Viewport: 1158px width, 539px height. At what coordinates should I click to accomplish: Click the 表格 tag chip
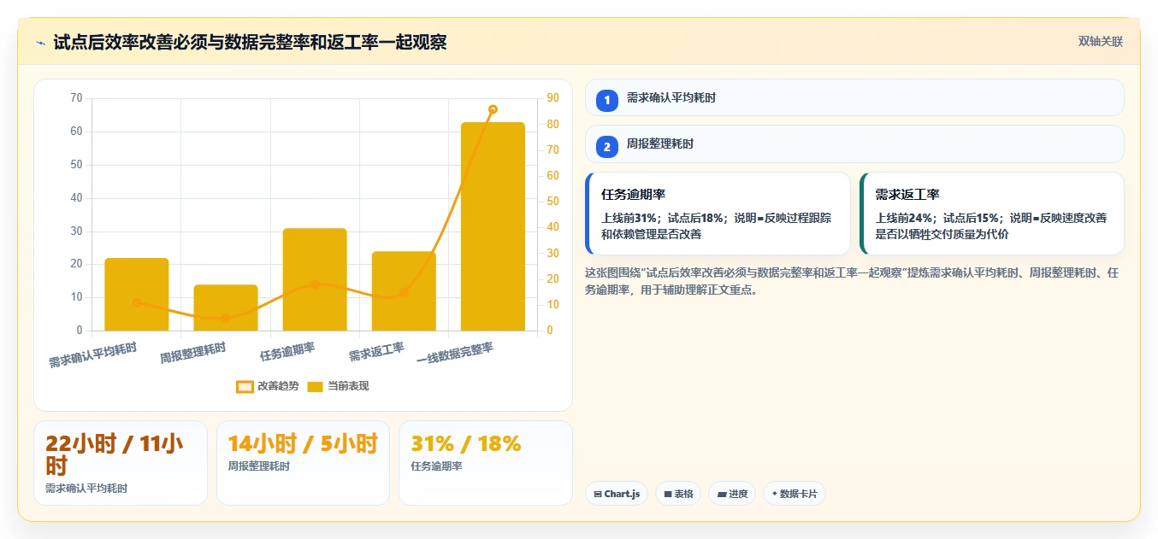(x=678, y=494)
